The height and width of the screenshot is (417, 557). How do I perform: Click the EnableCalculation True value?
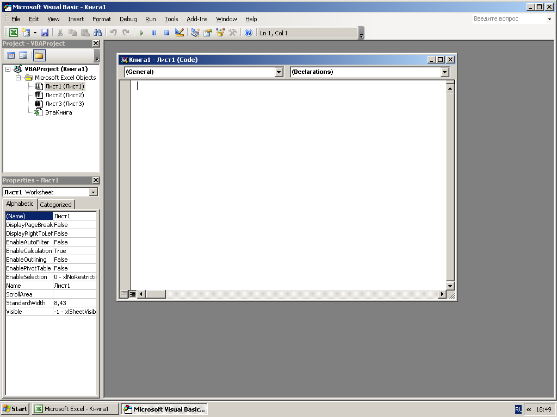click(x=75, y=251)
